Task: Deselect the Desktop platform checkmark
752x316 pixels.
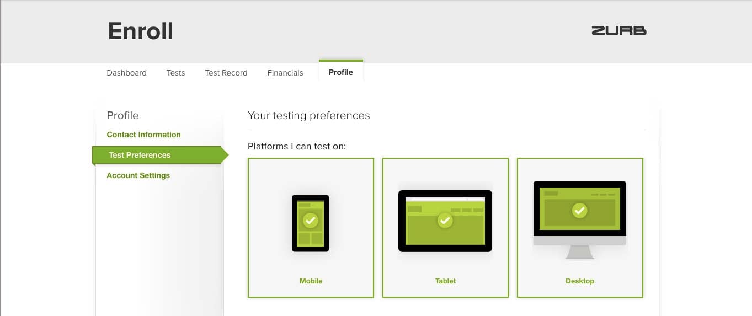Action: [x=579, y=210]
